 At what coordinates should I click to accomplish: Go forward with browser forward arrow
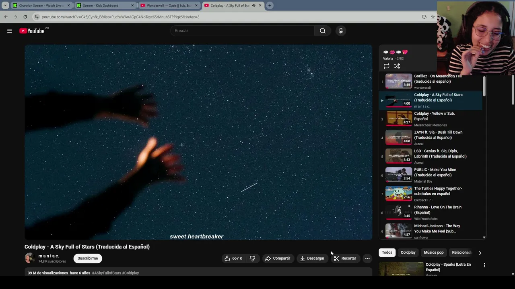(x=15, y=17)
